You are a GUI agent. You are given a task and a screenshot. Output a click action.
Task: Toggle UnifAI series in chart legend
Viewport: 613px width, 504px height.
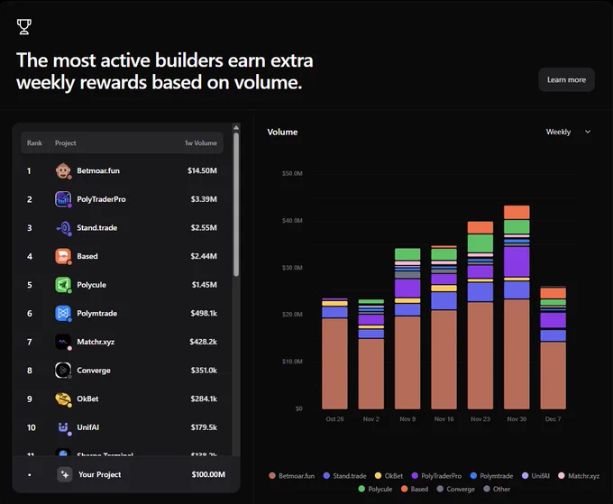tap(535, 476)
